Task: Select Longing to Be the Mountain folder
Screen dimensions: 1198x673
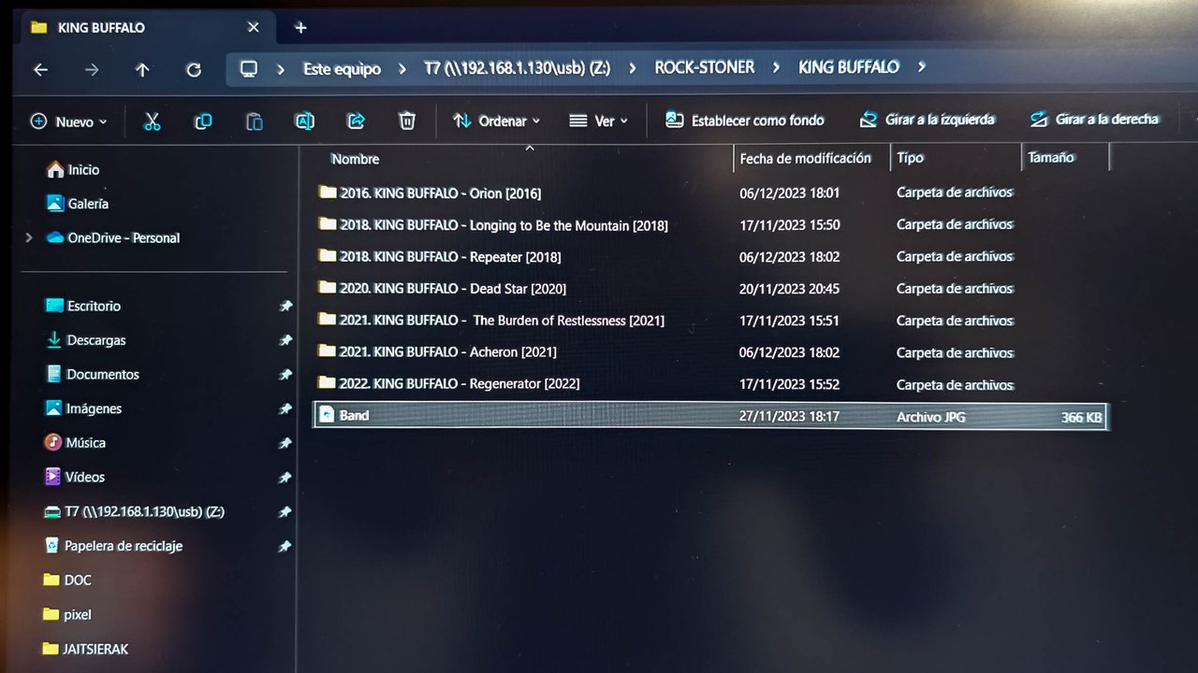Action: point(493,224)
